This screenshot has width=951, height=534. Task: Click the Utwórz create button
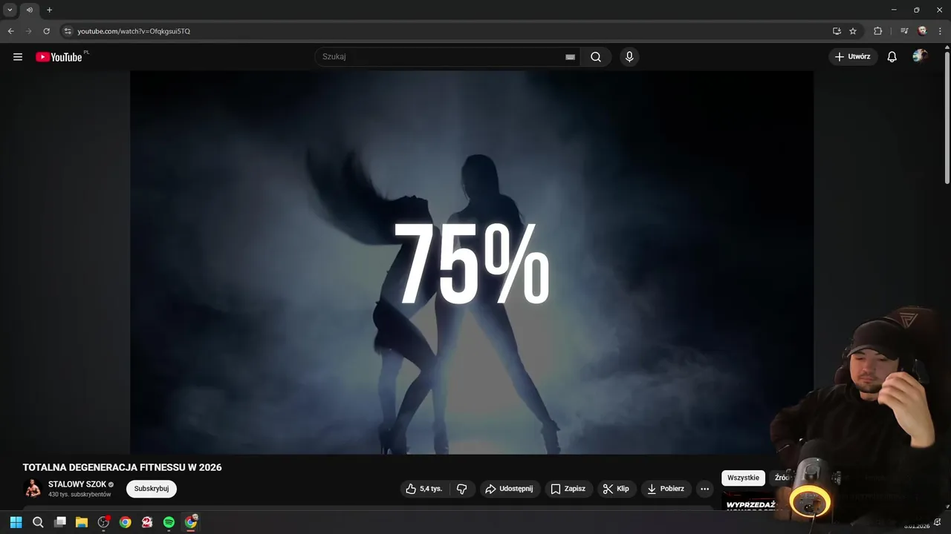click(853, 57)
